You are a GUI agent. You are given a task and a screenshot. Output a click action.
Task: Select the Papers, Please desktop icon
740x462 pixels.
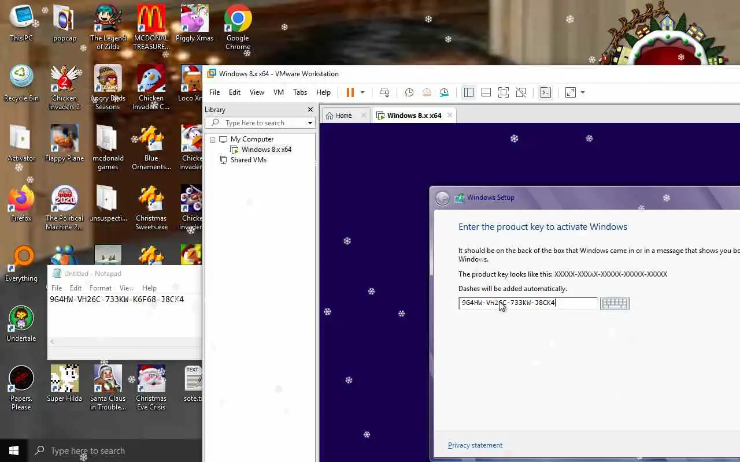(21, 388)
